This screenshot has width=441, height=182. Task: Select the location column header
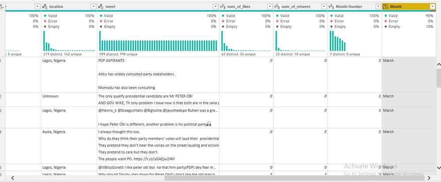click(69, 7)
